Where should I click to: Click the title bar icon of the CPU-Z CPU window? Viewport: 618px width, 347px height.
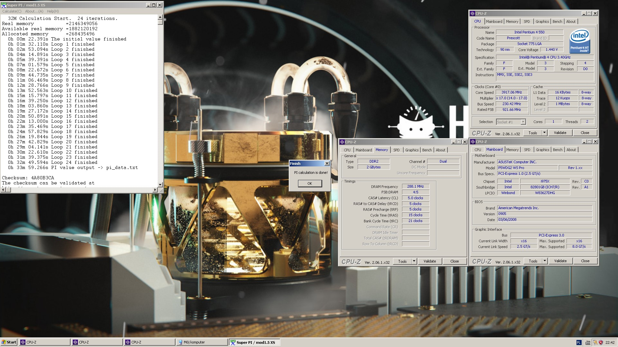(473, 13)
